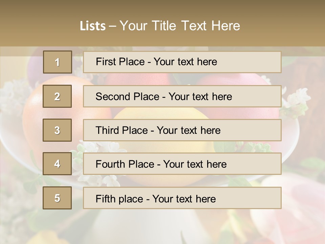Pick the number 3 box
Screen dimensions: 325x244
click(x=57, y=130)
